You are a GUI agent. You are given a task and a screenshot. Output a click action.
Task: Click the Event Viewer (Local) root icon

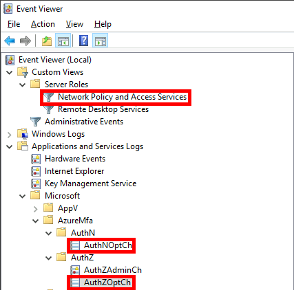point(10,60)
